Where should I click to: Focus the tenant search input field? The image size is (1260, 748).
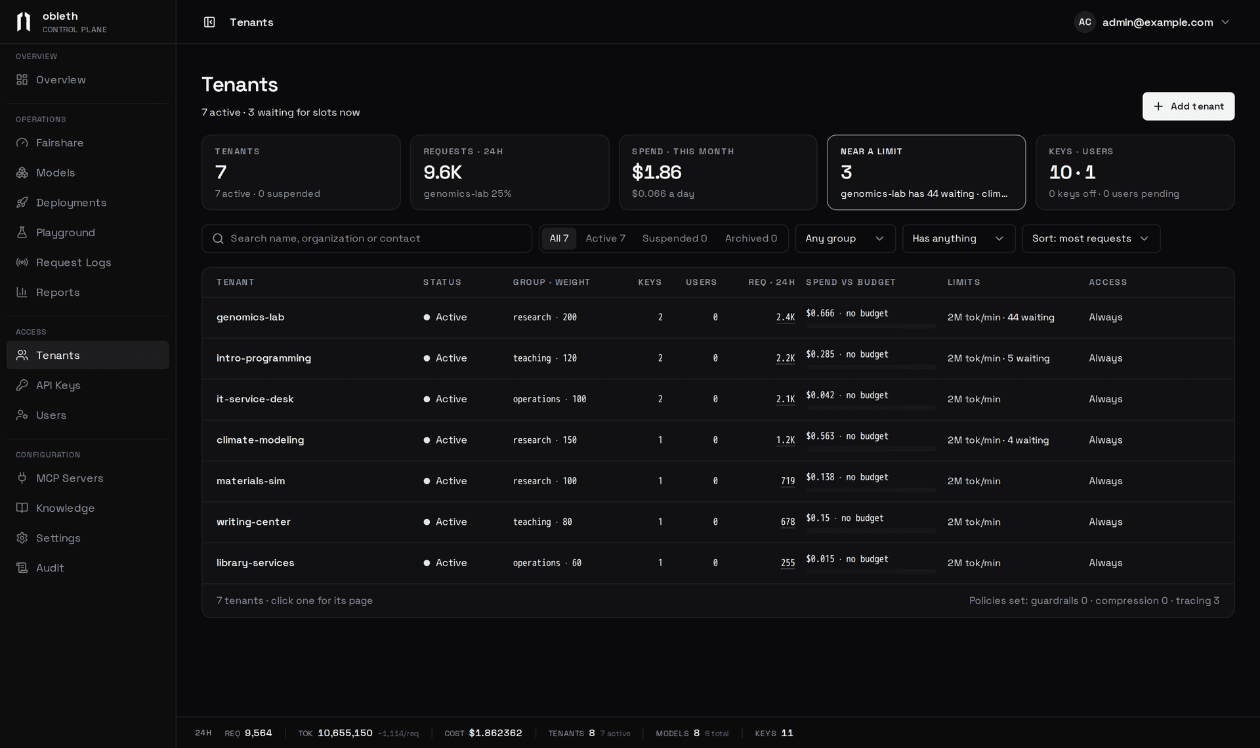click(367, 238)
